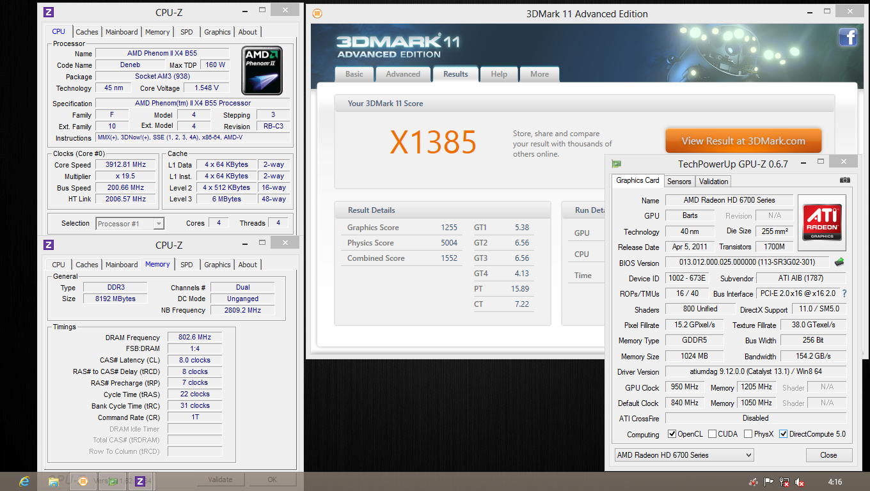Image resolution: width=870 pixels, height=491 pixels.
Task: Click the Bus Interface question mark icon
Action: point(844,293)
